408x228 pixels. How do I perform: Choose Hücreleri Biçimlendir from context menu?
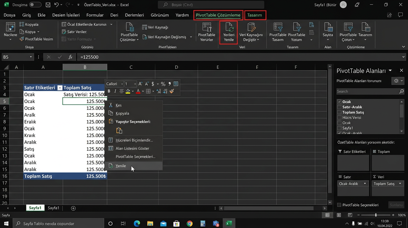[x=134, y=140]
